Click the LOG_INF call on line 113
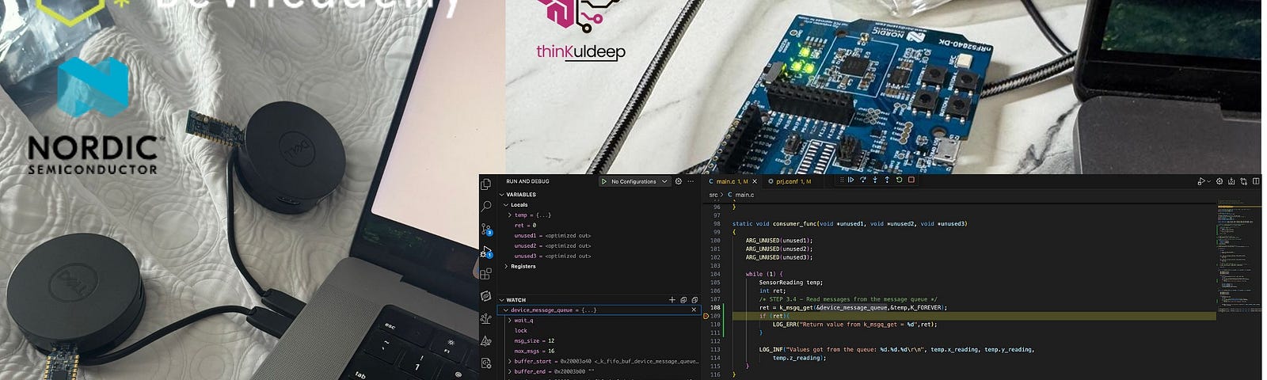The height and width of the screenshot is (380, 1267). tap(772, 350)
